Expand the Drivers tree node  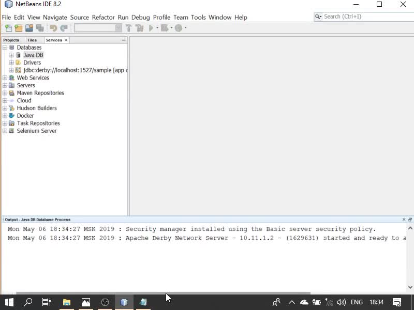tap(11, 63)
